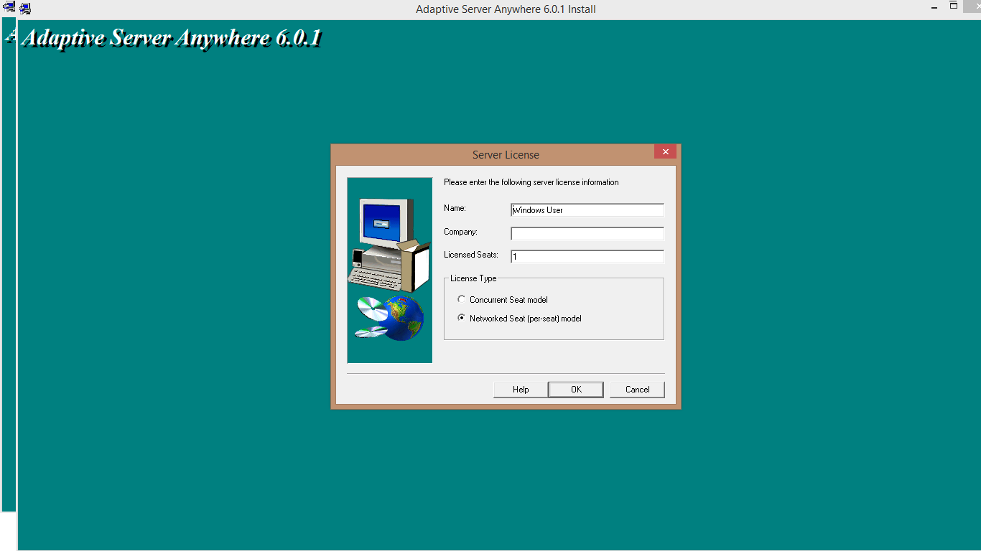The width and height of the screenshot is (981, 551).
Task: Click the Licensed Seats input field
Action: [587, 256]
